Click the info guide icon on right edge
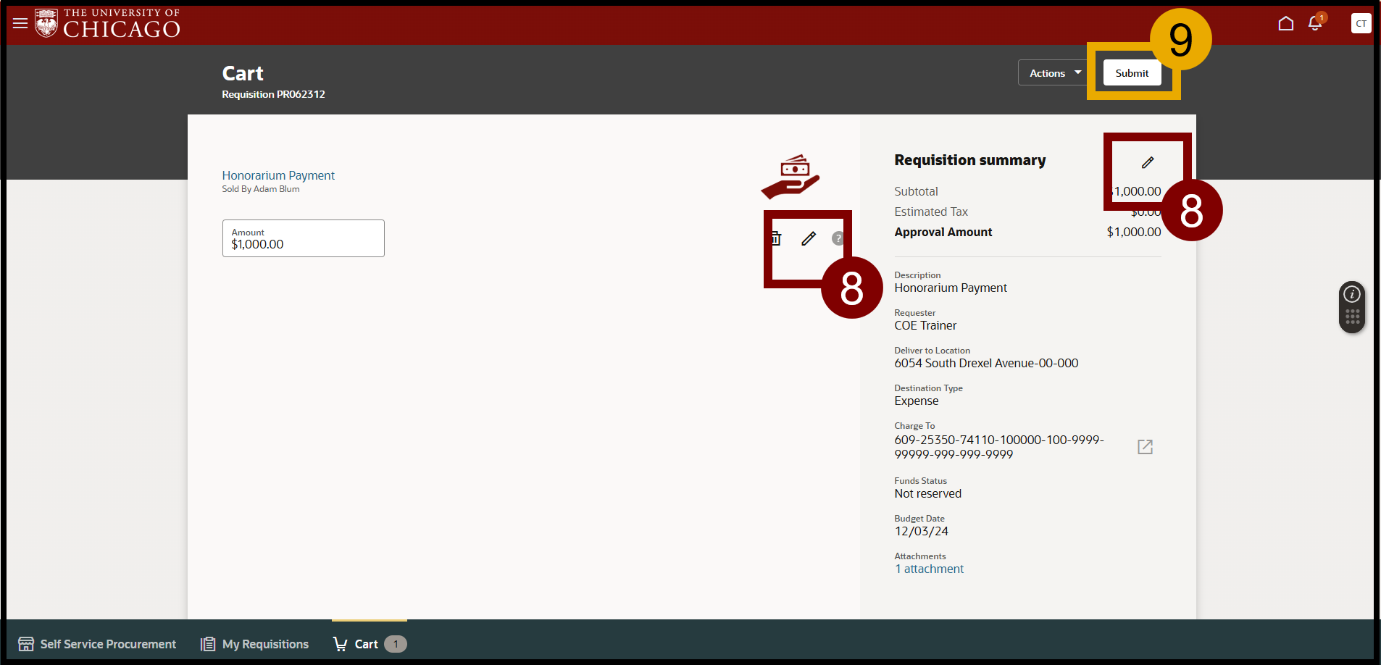1381x665 pixels. pyautogui.click(x=1351, y=294)
